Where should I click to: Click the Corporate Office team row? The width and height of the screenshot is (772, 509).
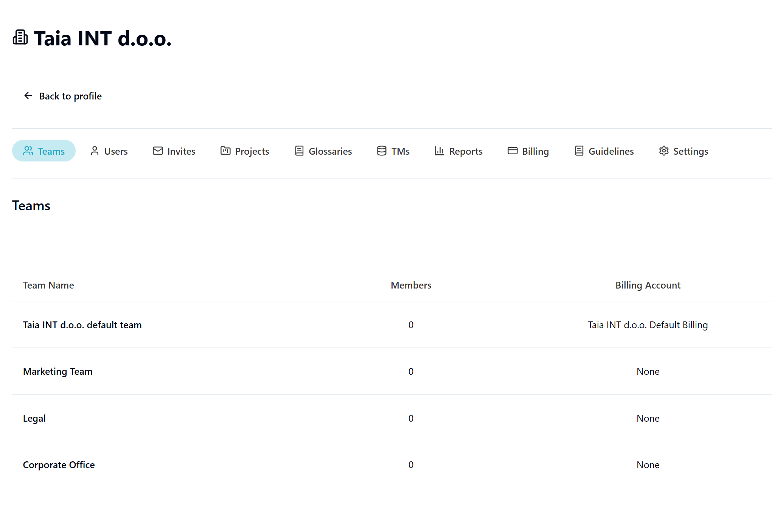pyautogui.click(x=59, y=464)
